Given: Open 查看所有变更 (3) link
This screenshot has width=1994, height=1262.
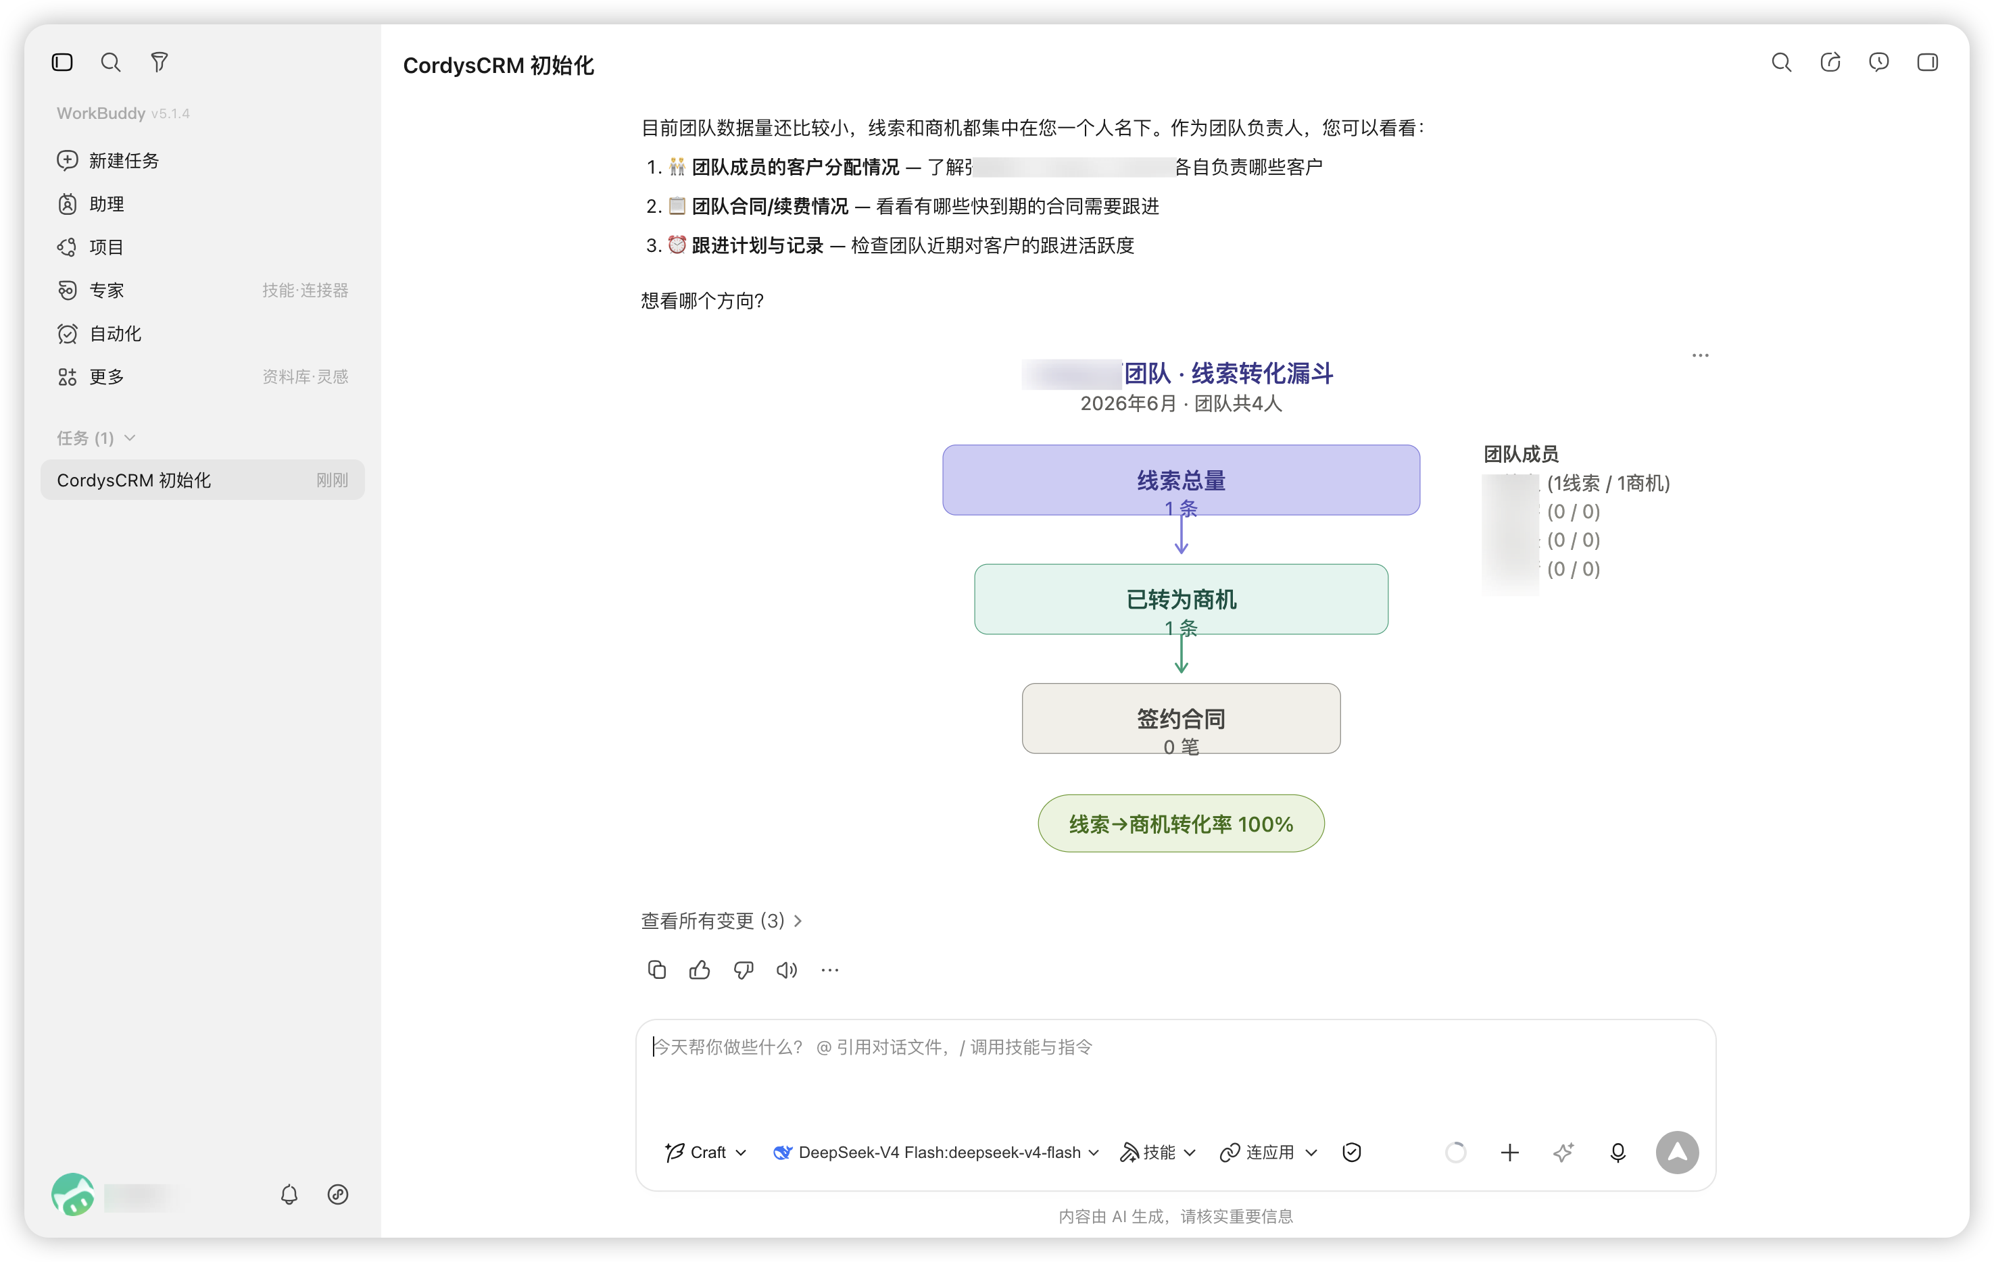Looking at the screenshot, I should (721, 920).
